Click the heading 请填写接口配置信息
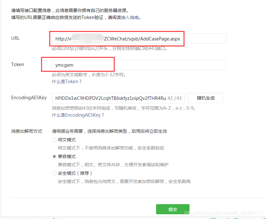The height and width of the screenshot is (219, 266). tap(70, 10)
